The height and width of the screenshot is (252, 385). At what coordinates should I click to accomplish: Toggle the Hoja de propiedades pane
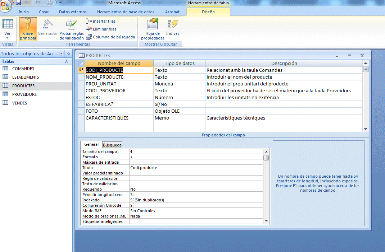(x=153, y=29)
